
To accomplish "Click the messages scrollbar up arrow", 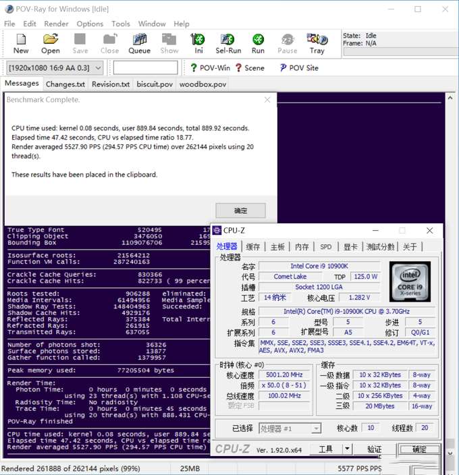I will (x=450, y=98).
